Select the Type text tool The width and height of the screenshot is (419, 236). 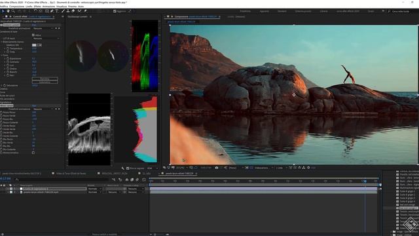[x=57, y=11]
